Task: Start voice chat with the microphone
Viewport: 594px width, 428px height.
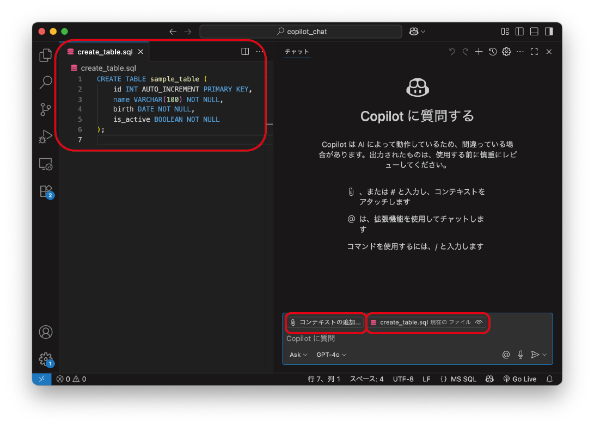Action: 520,355
